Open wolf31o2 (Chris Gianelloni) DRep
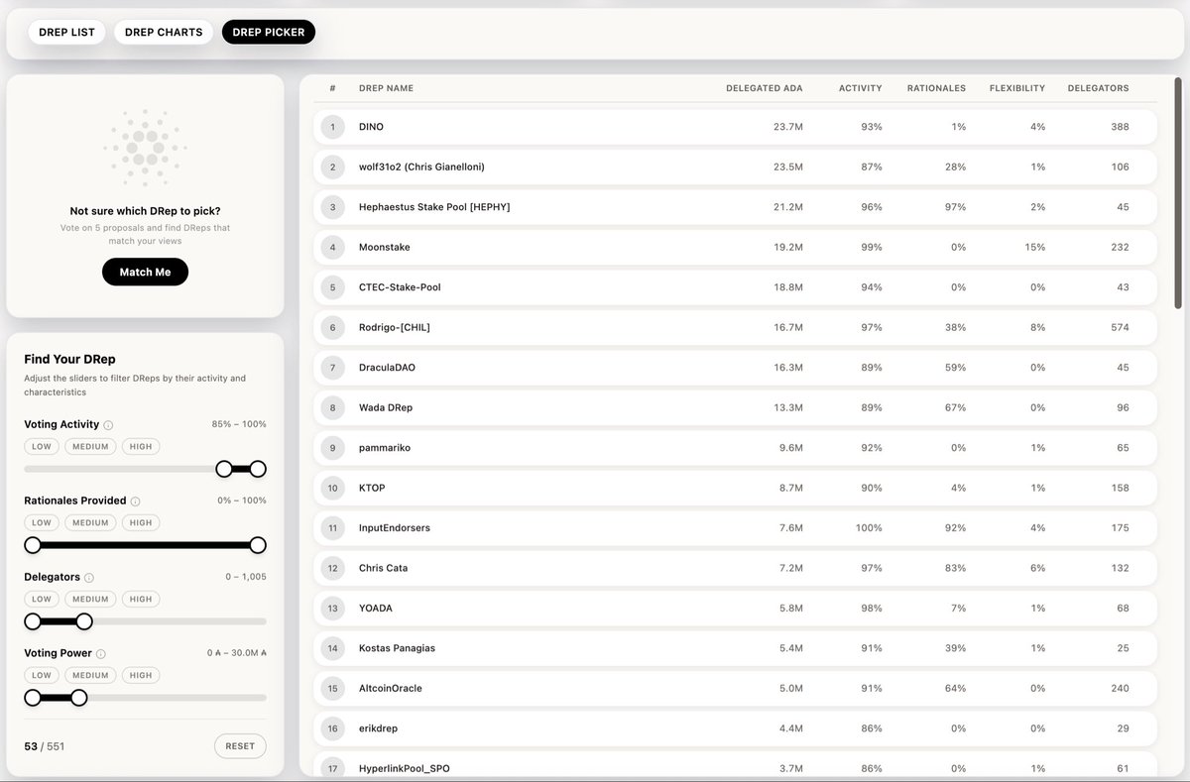This screenshot has width=1190, height=782. (736, 167)
